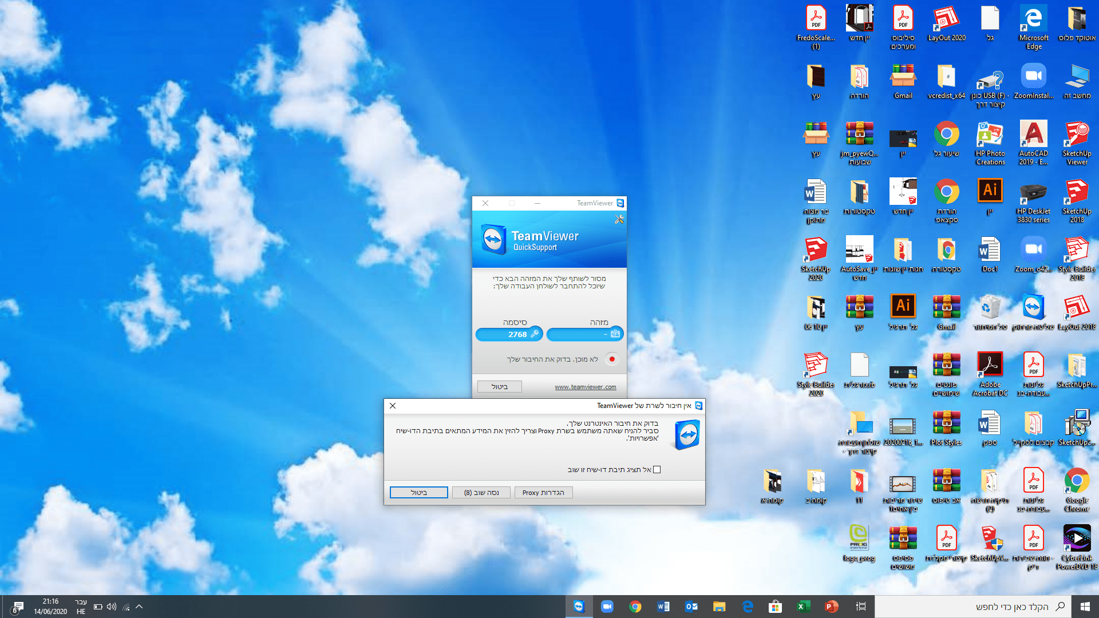Open the www.teamviewer.com link
Viewport: 1099px width, 618px height.
coord(585,387)
